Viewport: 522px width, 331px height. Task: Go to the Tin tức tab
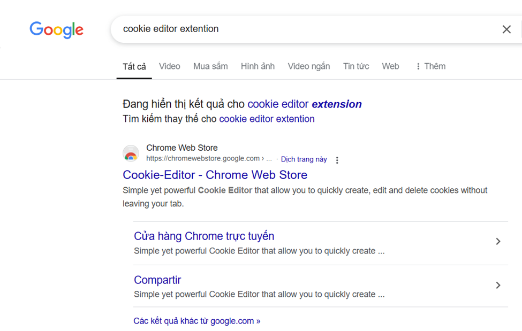coord(356,66)
